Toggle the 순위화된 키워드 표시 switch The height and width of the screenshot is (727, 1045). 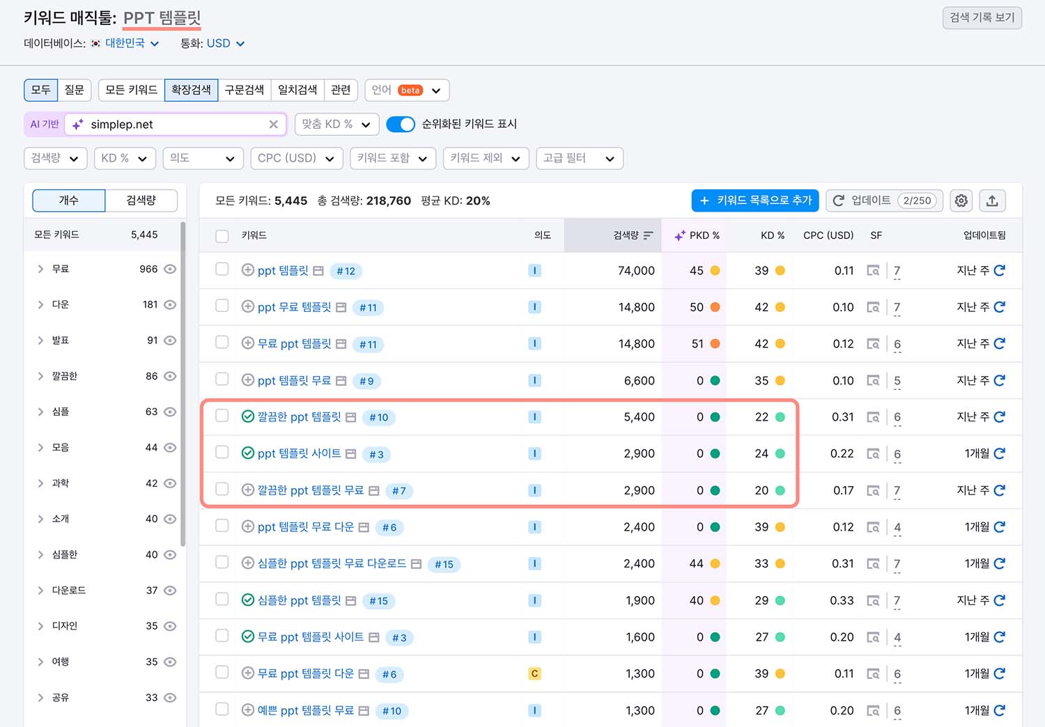(401, 124)
